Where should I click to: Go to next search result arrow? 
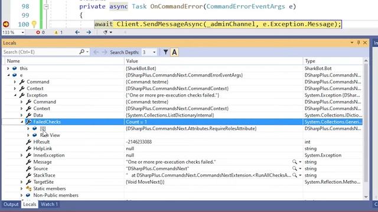point(104,52)
